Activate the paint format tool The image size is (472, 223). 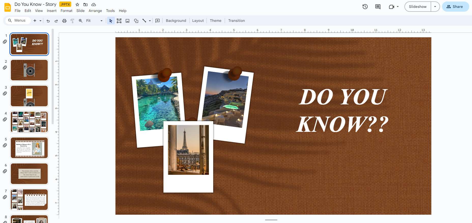point(72,21)
